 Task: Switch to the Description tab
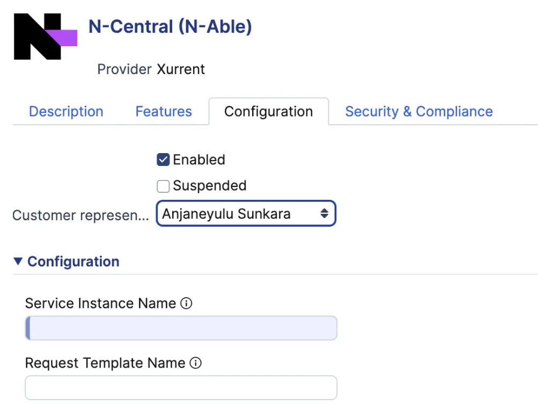(66, 111)
